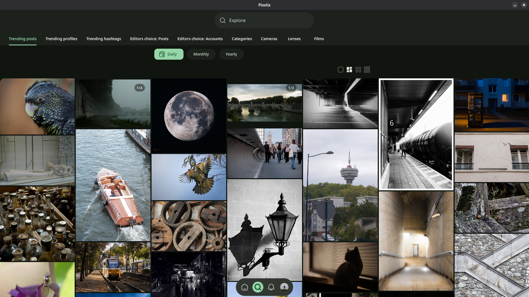Open the bridge landscape post marked 1/3

pyautogui.click(x=264, y=103)
